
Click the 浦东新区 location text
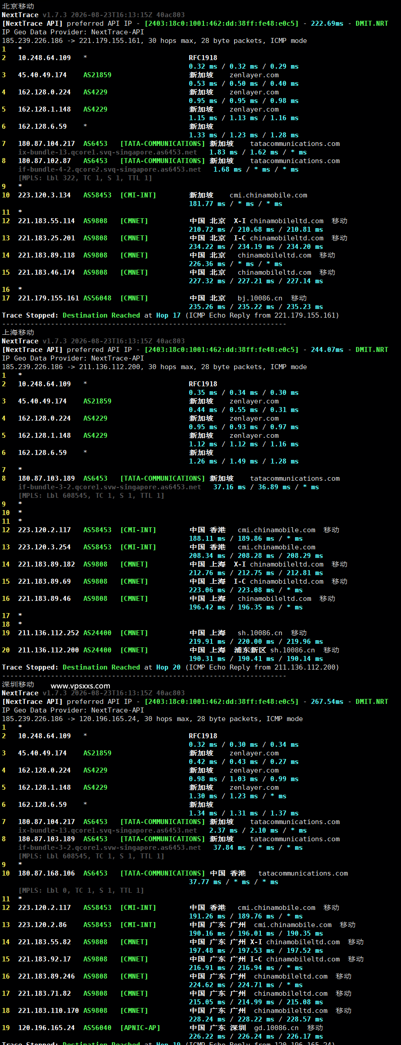(250, 650)
